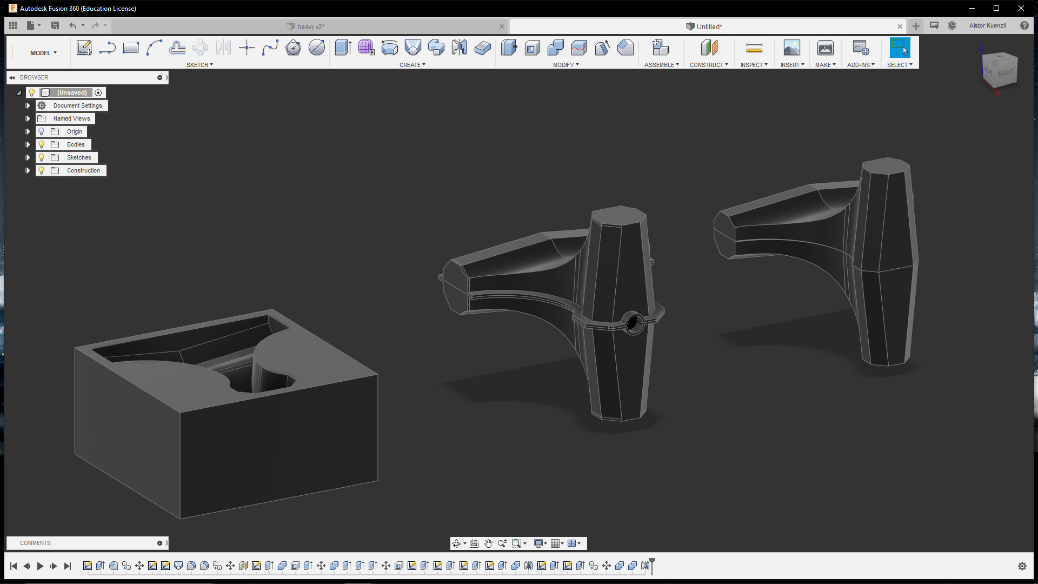
Task: Expand the Document Settings tree node
Action: tap(28, 105)
